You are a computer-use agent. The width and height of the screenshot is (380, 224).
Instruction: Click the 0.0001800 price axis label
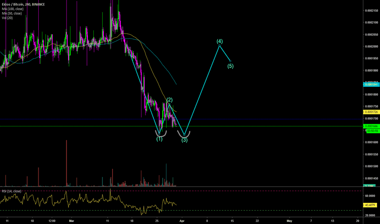(371, 94)
